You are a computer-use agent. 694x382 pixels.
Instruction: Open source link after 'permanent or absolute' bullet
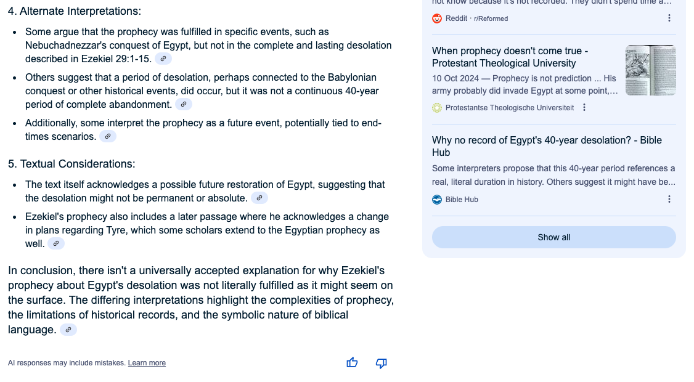point(259,198)
